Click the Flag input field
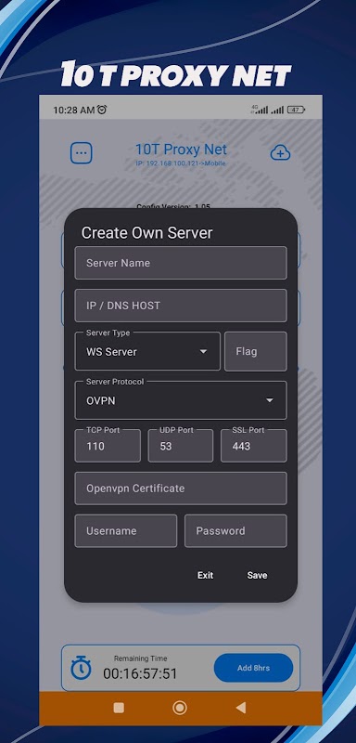The width and height of the screenshot is (356, 743). click(x=256, y=351)
